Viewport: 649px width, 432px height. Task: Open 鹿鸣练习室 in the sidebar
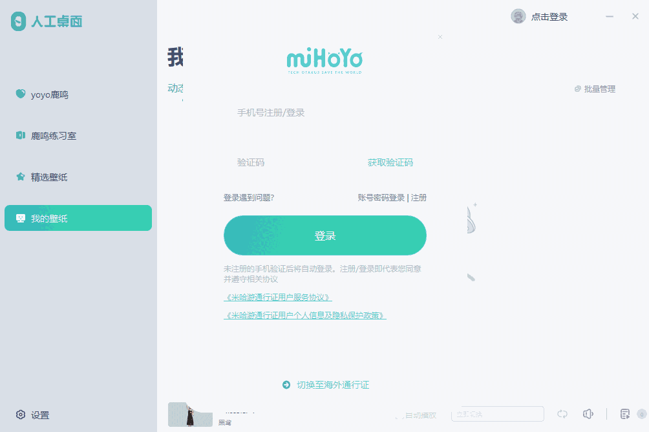tap(78, 136)
